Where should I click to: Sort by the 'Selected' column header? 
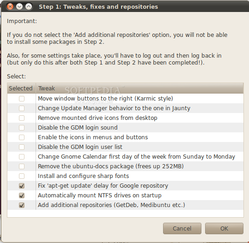[x=21, y=88]
